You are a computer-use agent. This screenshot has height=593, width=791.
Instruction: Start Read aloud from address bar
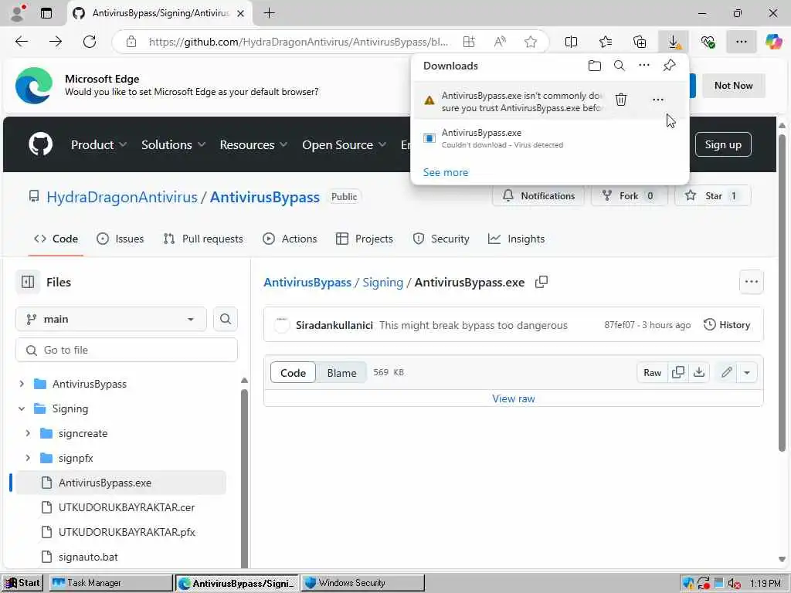tap(500, 42)
